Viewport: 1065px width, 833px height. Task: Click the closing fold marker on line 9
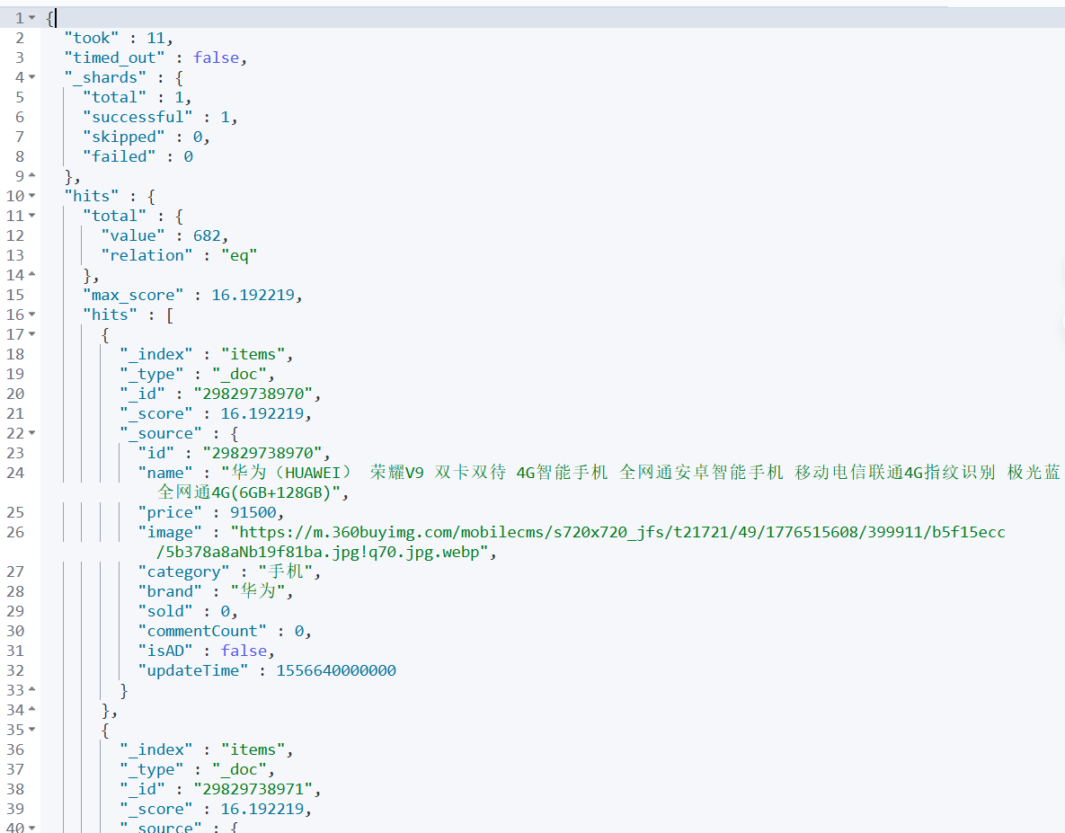coord(33,176)
